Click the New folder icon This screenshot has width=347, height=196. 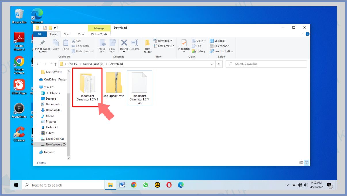click(148, 46)
